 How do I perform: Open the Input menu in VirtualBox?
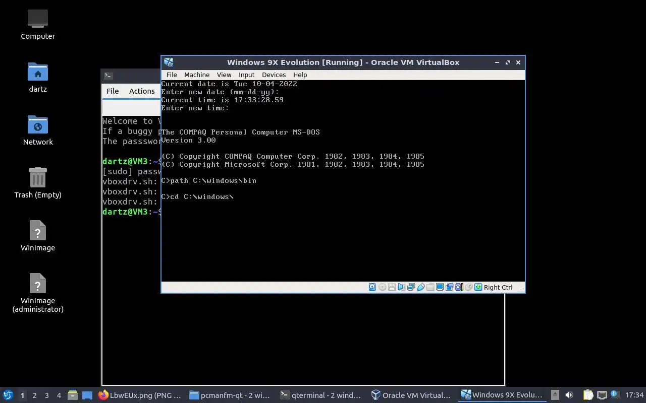point(246,75)
